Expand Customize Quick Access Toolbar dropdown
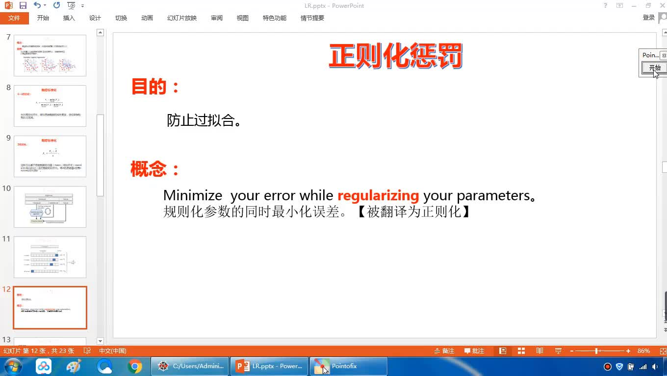The width and height of the screenshot is (667, 376). [82, 6]
